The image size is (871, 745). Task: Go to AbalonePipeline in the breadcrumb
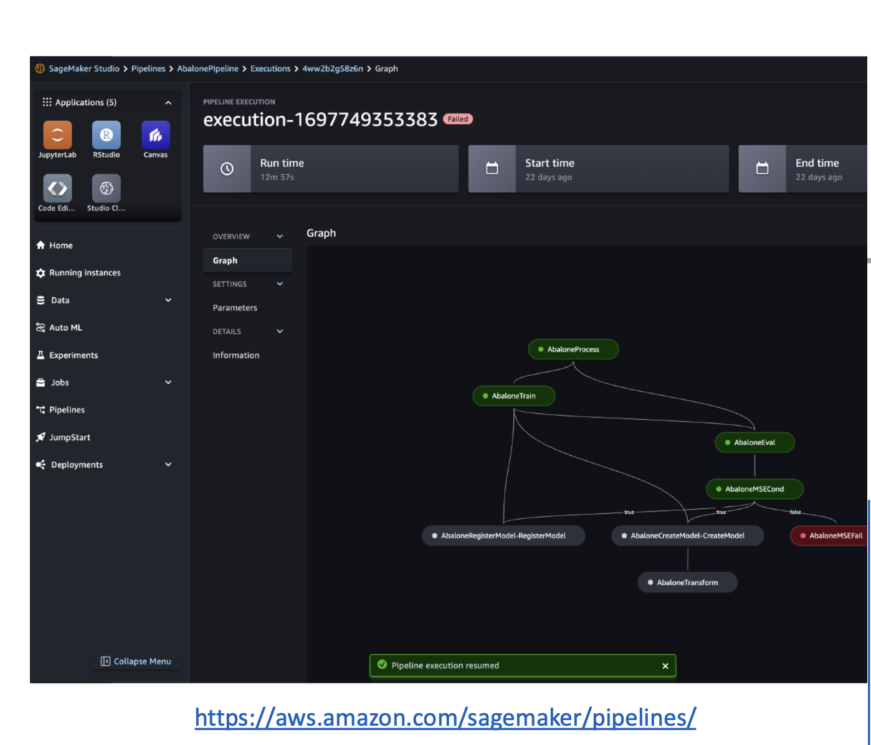pyautogui.click(x=207, y=69)
